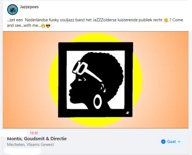This screenshot has height=155, width=192.
Task: Click the blue checkmark icon beside Gaat
Action: [163, 142]
